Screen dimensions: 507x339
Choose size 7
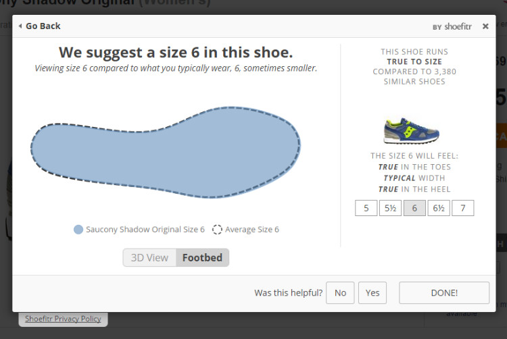(x=462, y=208)
